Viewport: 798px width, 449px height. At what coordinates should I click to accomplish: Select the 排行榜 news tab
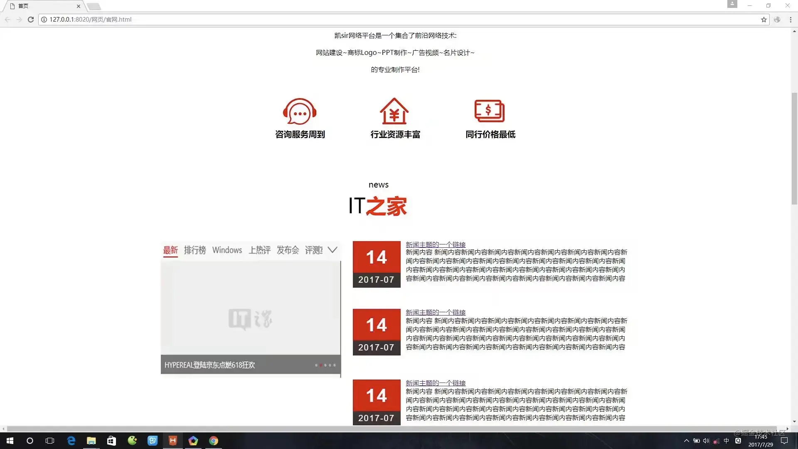coord(195,250)
